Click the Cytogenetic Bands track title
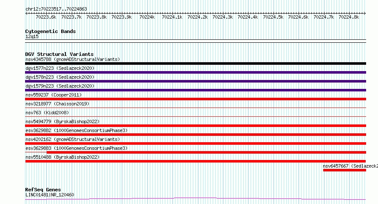 coord(51,31)
